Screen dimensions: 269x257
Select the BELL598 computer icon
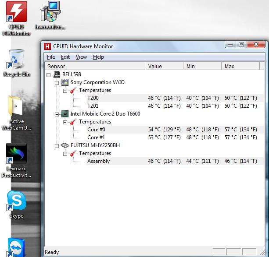(57, 74)
